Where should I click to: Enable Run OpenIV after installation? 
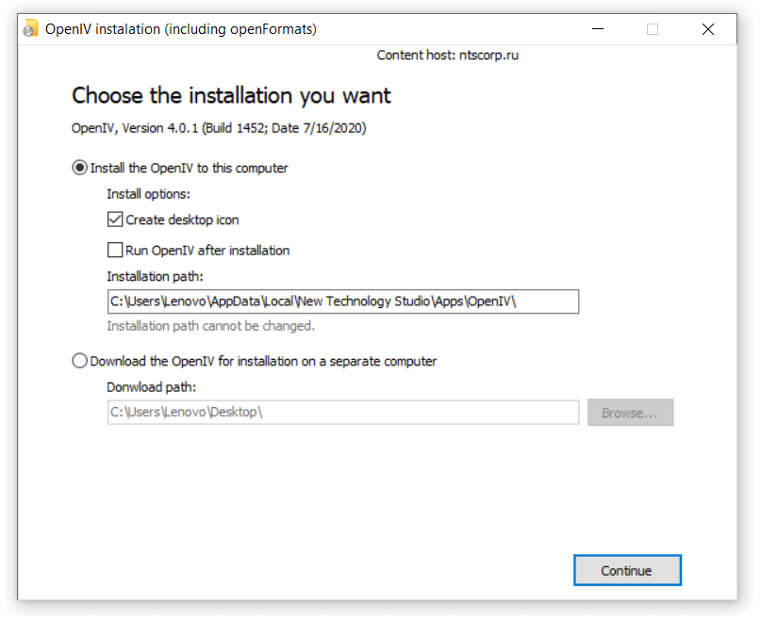[115, 251]
